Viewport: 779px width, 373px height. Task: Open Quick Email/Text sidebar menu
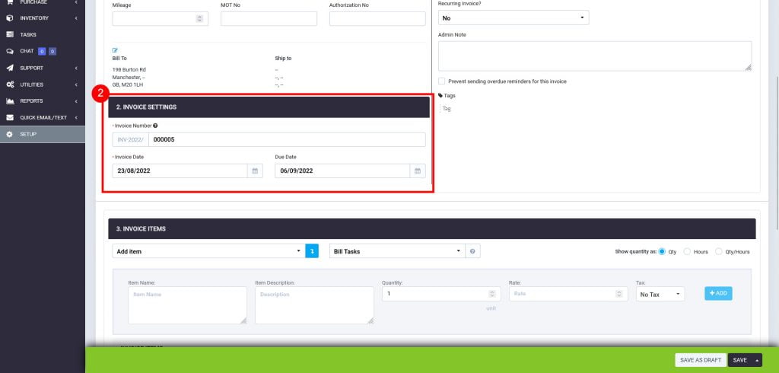43,118
